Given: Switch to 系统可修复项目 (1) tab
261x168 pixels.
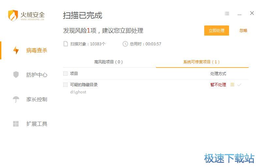Looking at the screenshot, I should point(201,62).
